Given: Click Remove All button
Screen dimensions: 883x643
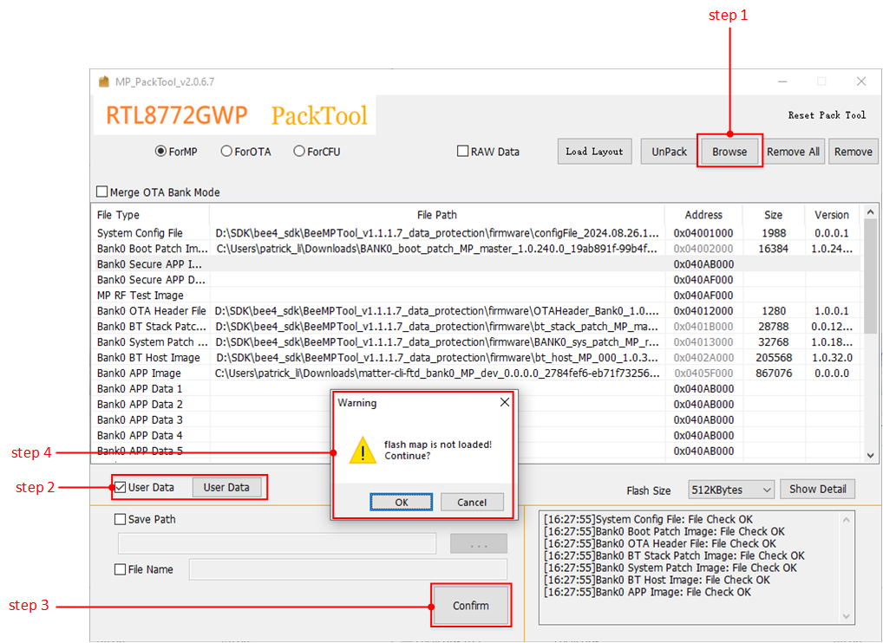Looking at the screenshot, I should [x=793, y=152].
